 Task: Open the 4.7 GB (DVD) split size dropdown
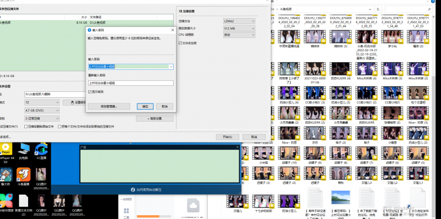pyautogui.click(x=42, y=111)
